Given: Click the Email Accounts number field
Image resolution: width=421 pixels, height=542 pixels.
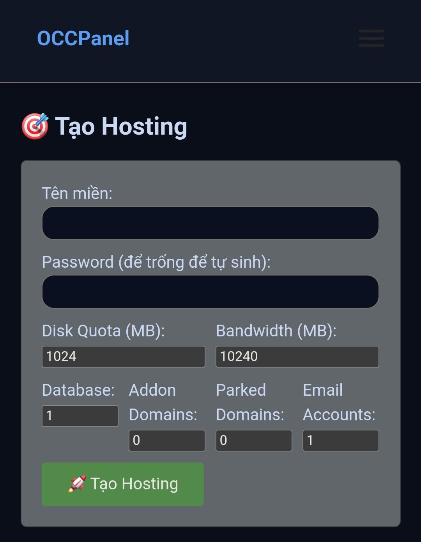Looking at the screenshot, I should click(x=341, y=440).
